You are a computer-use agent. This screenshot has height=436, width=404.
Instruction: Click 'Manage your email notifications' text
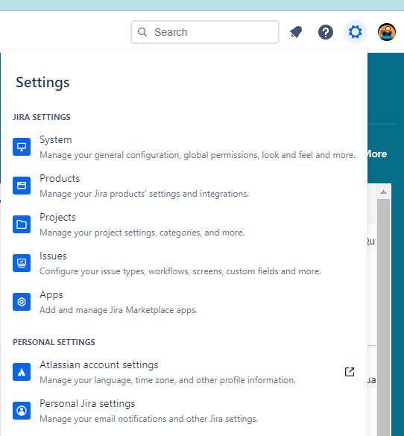(x=148, y=418)
